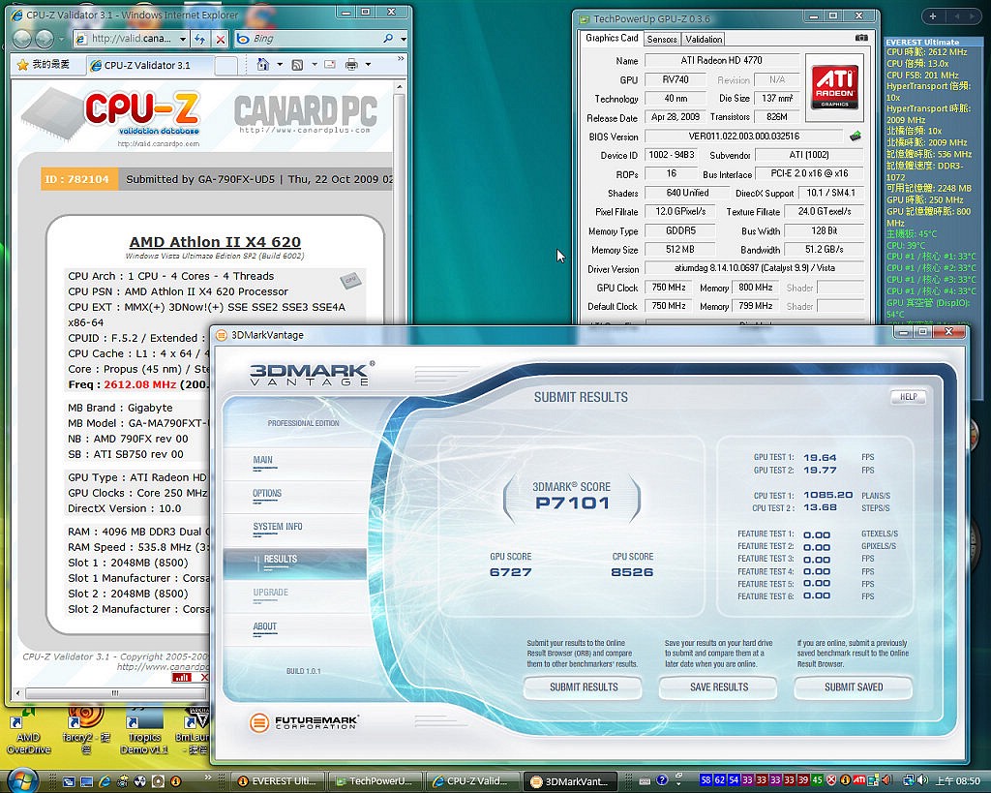Click the IE forward navigation button

[x=45, y=39]
